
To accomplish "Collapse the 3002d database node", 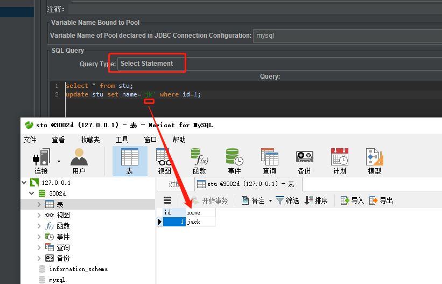I will click(32, 193).
